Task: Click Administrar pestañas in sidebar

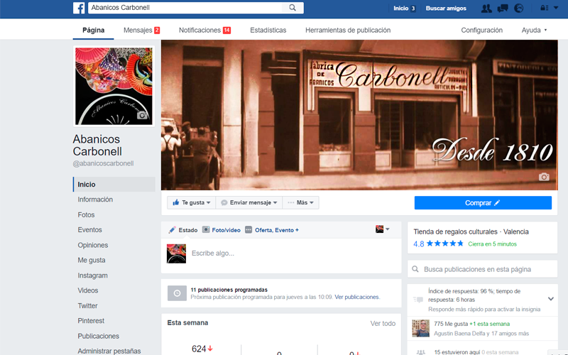Action: click(109, 351)
